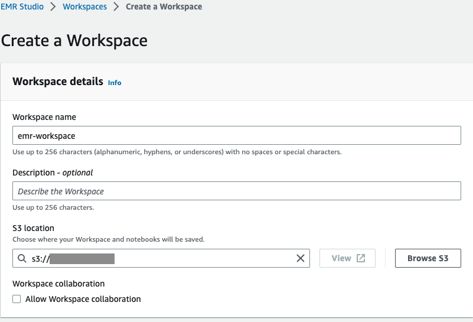Image resolution: width=473 pixels, height=322 pixels.
Task: Select the 'Create a Workspace' breadcrumb item
Action: [164, 7]
